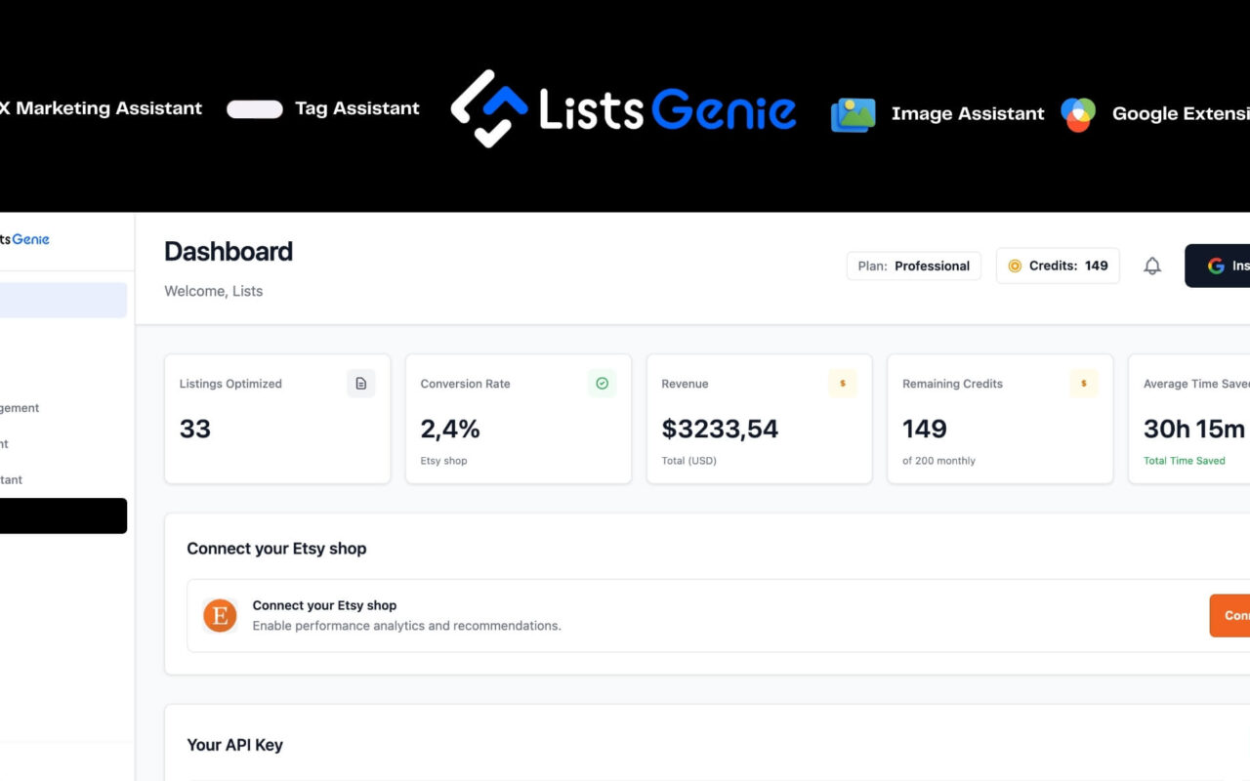
Task: Click the Dashboard page heading
Action: tap(229, 252)
